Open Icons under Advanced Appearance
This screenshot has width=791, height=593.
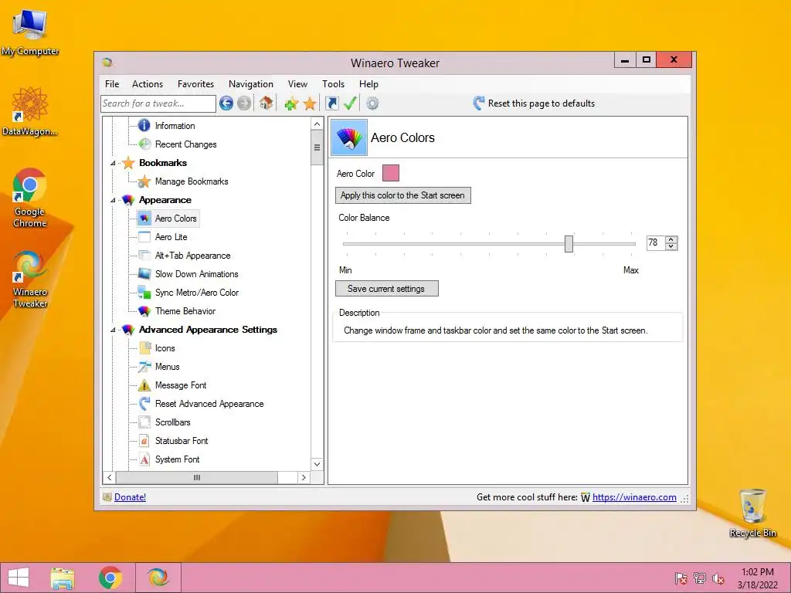[165, 348]
